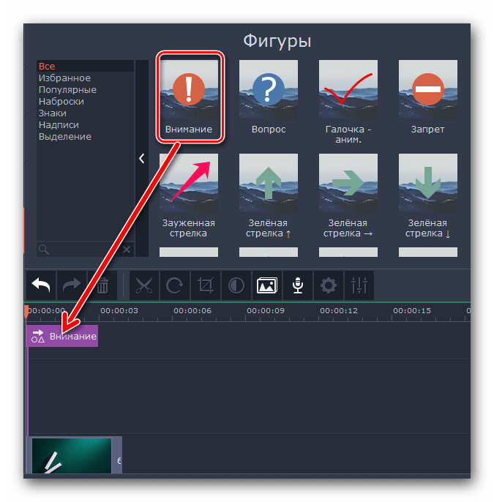Select the Вопрос question mark shape
494x502 pixels.
(269, 89)
